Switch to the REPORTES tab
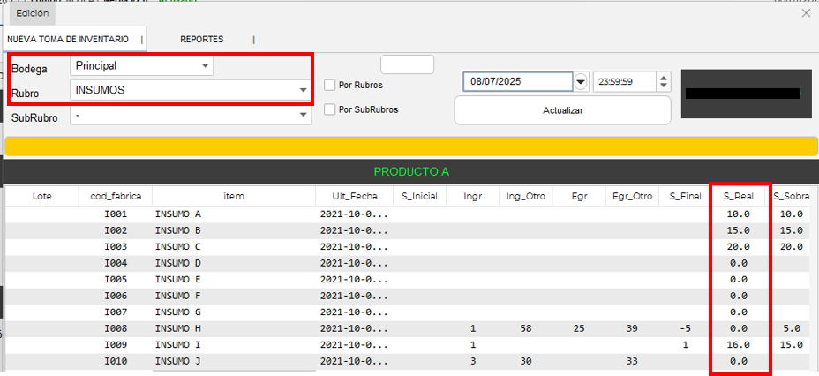Viewport: 819px width, 376px height. tap(201, 40)
